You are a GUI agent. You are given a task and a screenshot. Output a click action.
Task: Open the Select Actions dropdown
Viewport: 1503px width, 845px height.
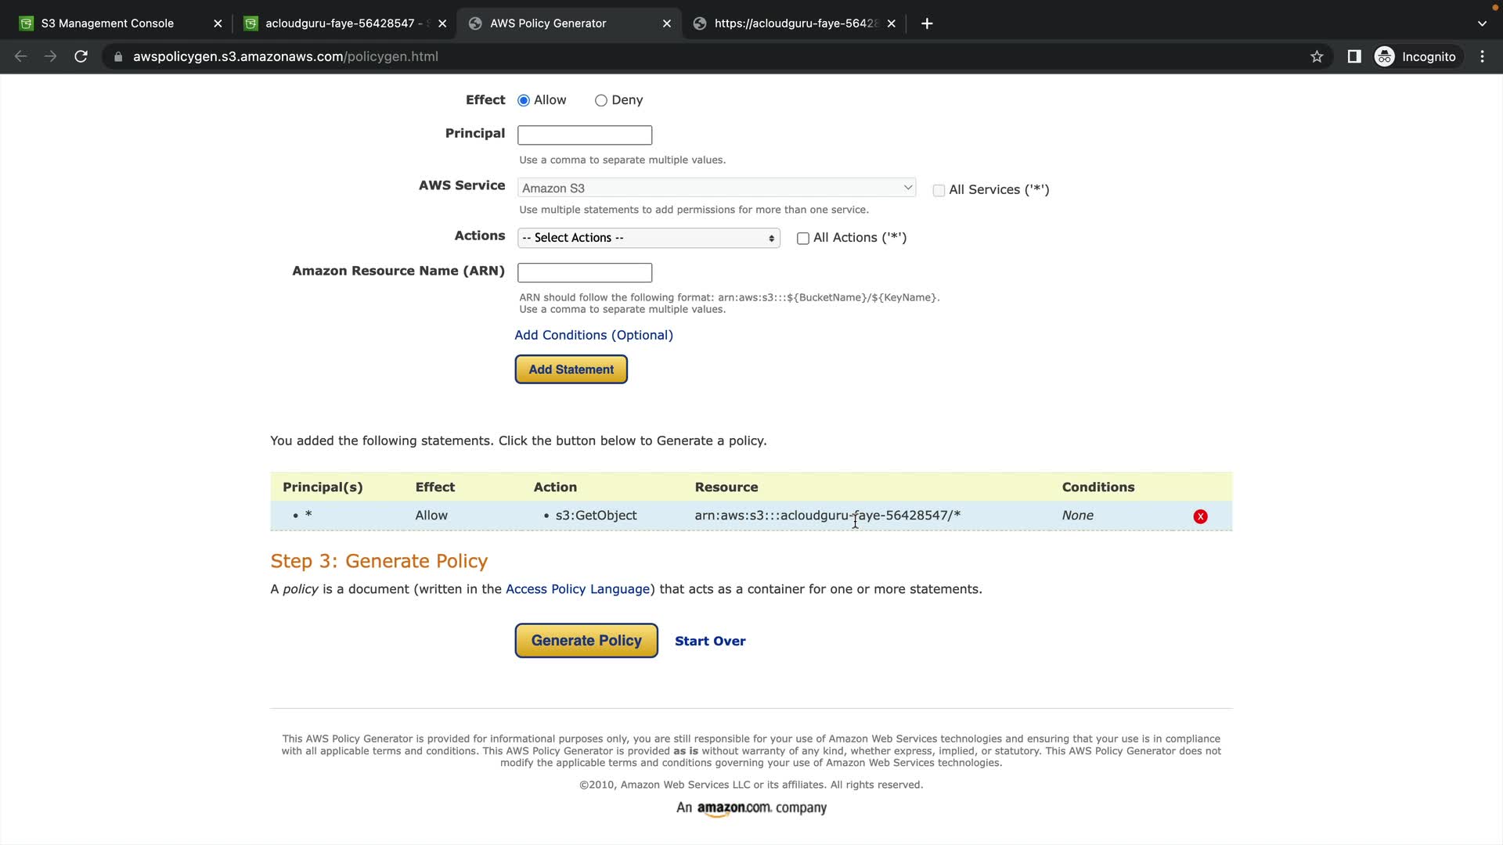(x=648, y=238)
